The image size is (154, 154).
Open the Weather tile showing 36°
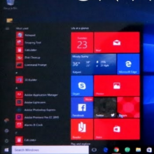tap(94, 64)
